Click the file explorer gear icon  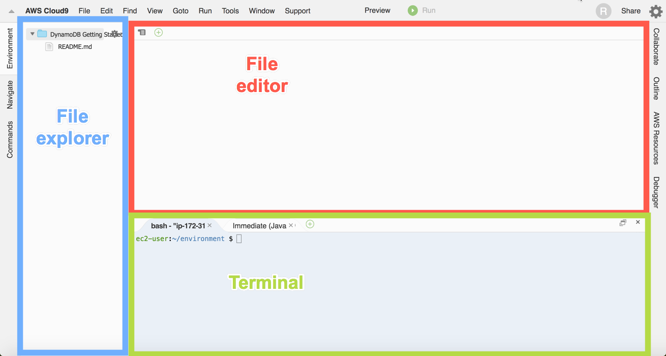114,34
